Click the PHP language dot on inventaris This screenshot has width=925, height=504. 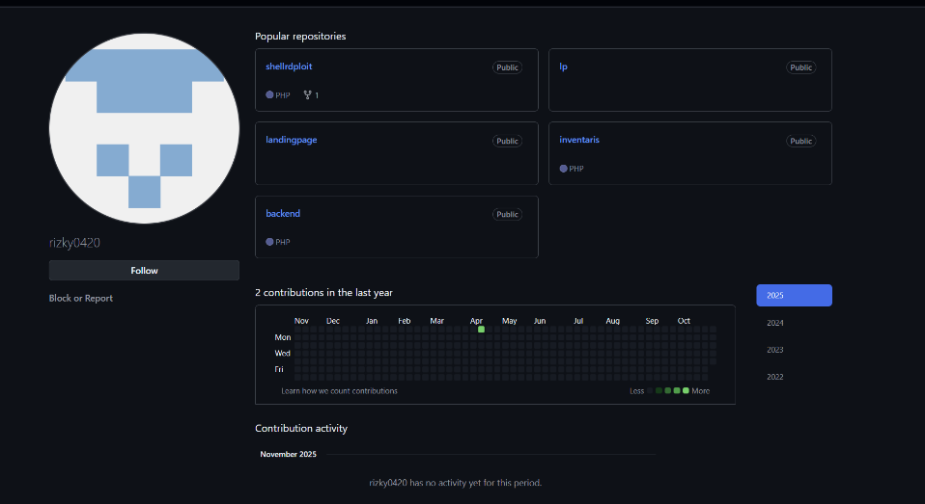point(564,169)
